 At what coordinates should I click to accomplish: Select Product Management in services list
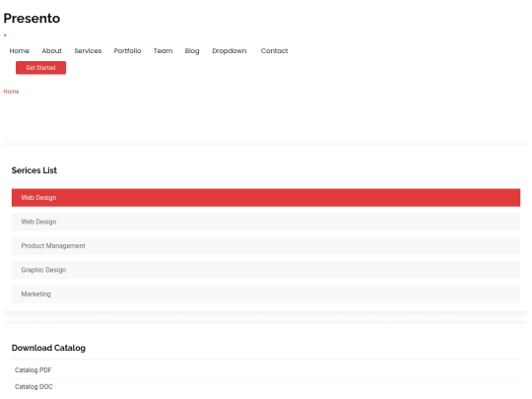[x=266, y=245]
